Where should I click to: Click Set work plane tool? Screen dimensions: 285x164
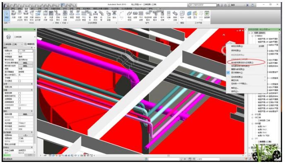coord(189,15)
